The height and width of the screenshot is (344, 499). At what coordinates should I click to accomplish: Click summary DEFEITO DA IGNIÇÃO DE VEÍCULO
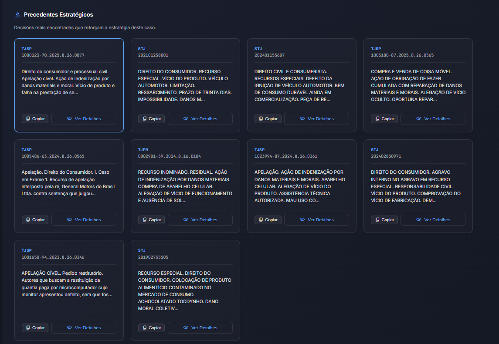tap(299, 85)
